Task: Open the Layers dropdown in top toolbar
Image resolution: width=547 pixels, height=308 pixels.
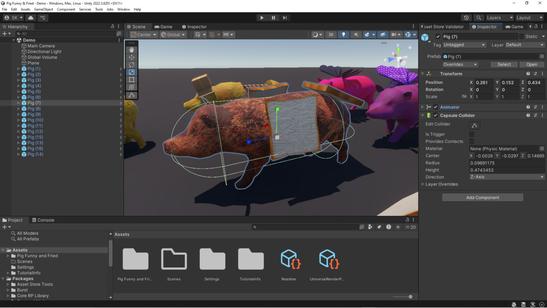Action: pyautogui.click(x=499, y=18)
